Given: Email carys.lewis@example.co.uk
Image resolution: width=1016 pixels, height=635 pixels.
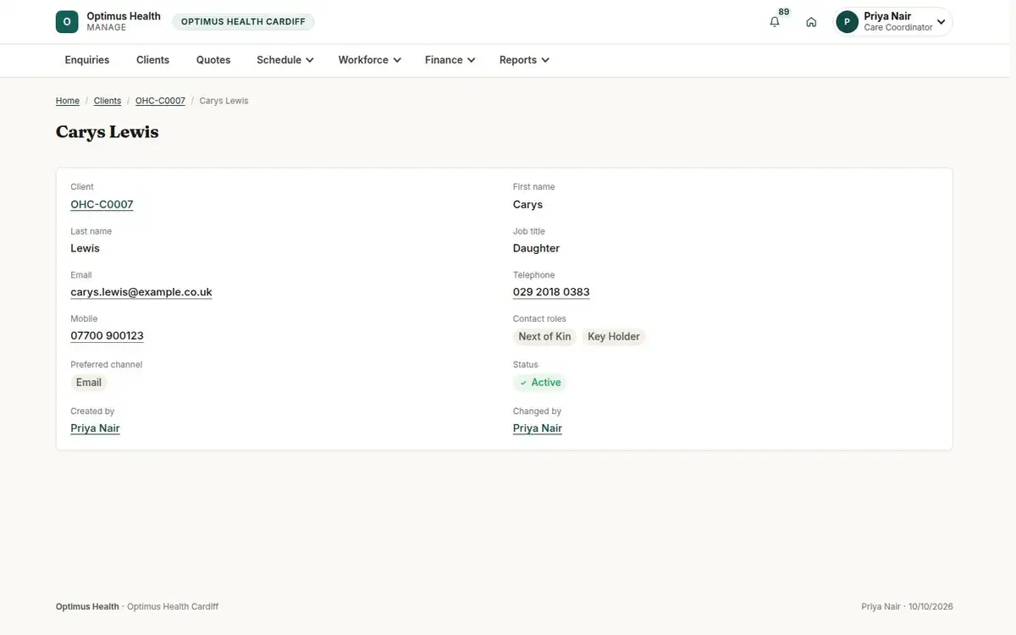Looking at the screenshot, I should (x=141, y=292).
